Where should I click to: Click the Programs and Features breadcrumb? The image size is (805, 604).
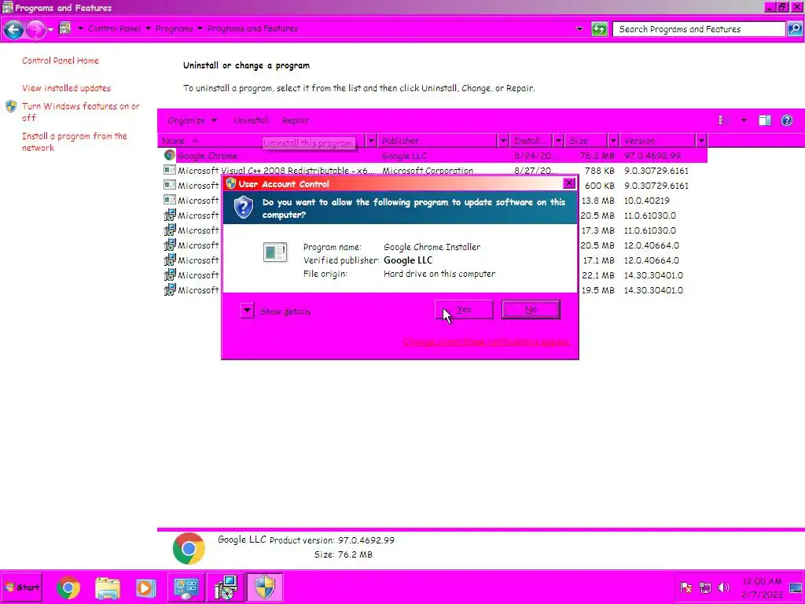[x=252, y=29]
